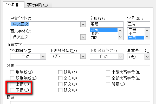Screen dimensions: 156x104
Task: Pick 小二 in the 字号 list
Action: [x=132, y=34]
